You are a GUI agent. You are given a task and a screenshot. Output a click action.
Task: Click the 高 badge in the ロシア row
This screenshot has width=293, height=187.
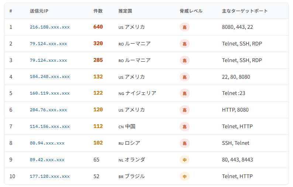(x=185, y=143)
